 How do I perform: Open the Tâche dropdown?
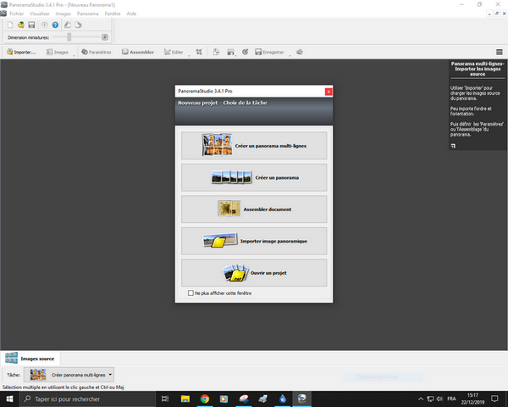[x=69, y=375]
